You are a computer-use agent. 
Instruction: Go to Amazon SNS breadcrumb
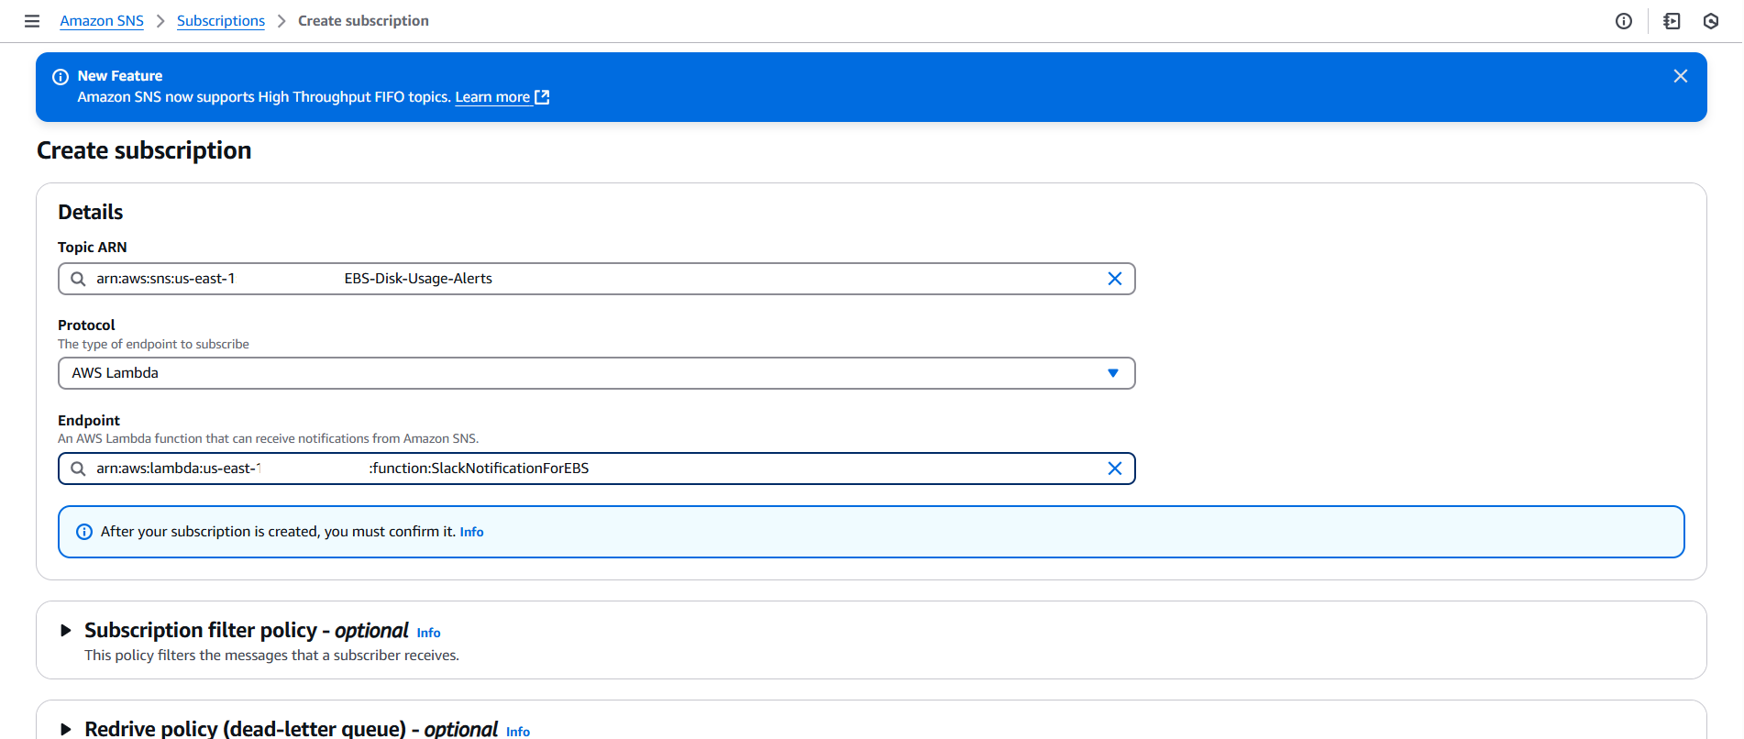102,21
